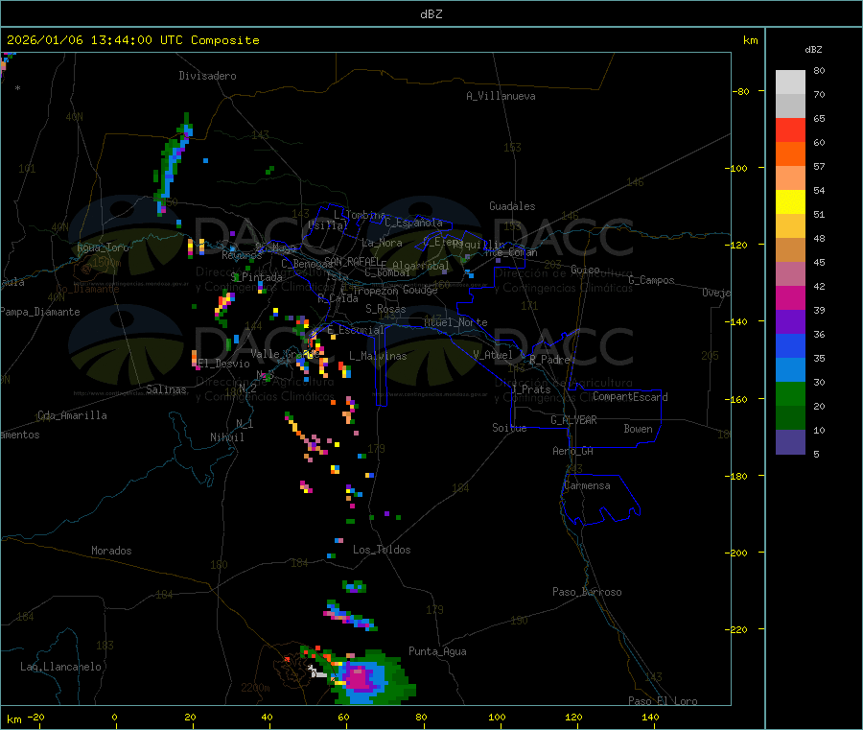Click the Lag.Llancanelo location label

point(60,667)
